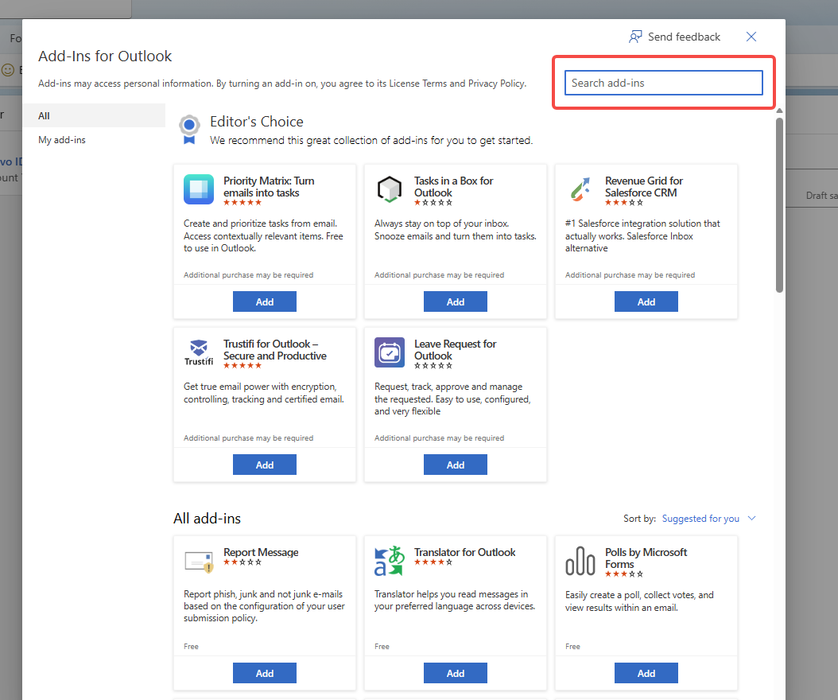This screenshot has width=838, height=700.
Task: Focus the Search add-ins field
Action: pyautogui.click(x=664, y=83)
